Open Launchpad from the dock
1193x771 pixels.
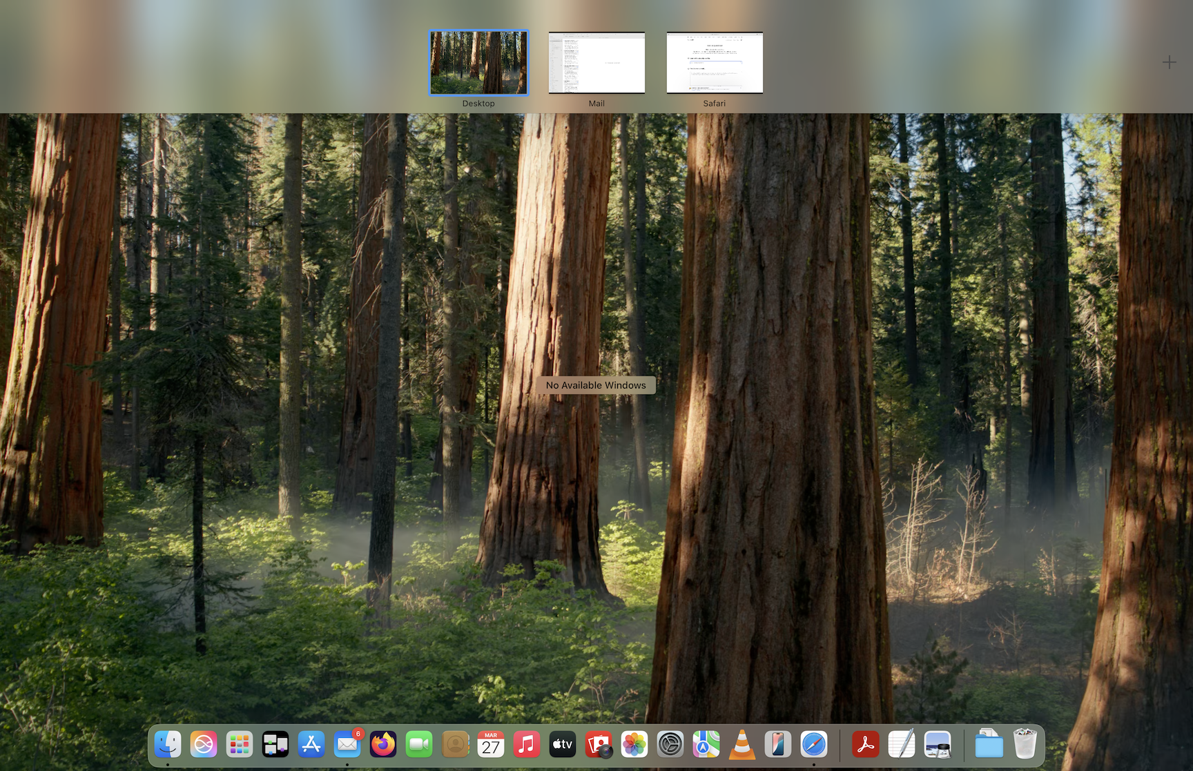[240, 745]
